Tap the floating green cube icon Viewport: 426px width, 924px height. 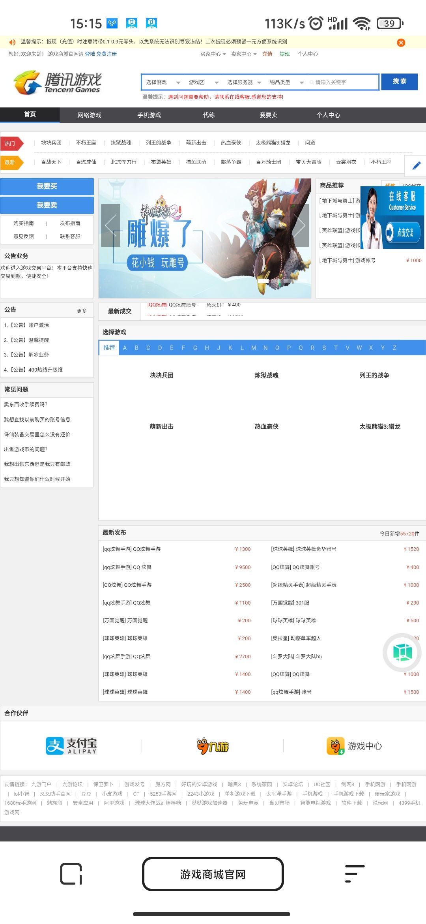pos(402,652)
